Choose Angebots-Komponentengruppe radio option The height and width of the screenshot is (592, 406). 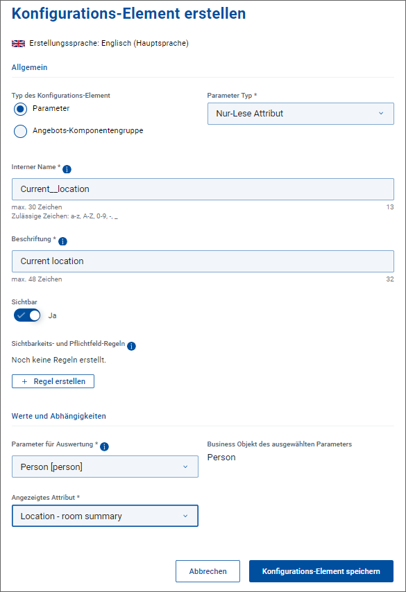point(20,132)
